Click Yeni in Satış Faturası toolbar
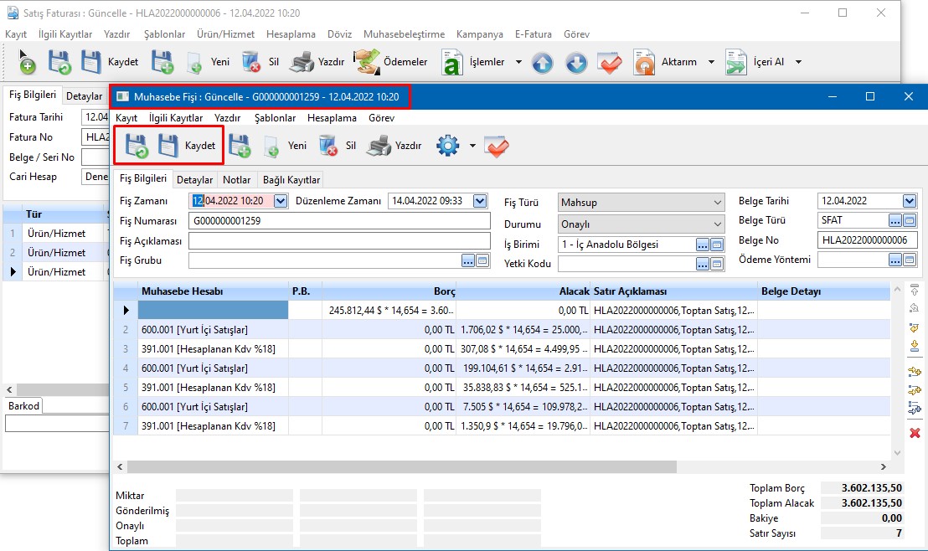This screenshot has width=928, height=551. click(209, 62)
